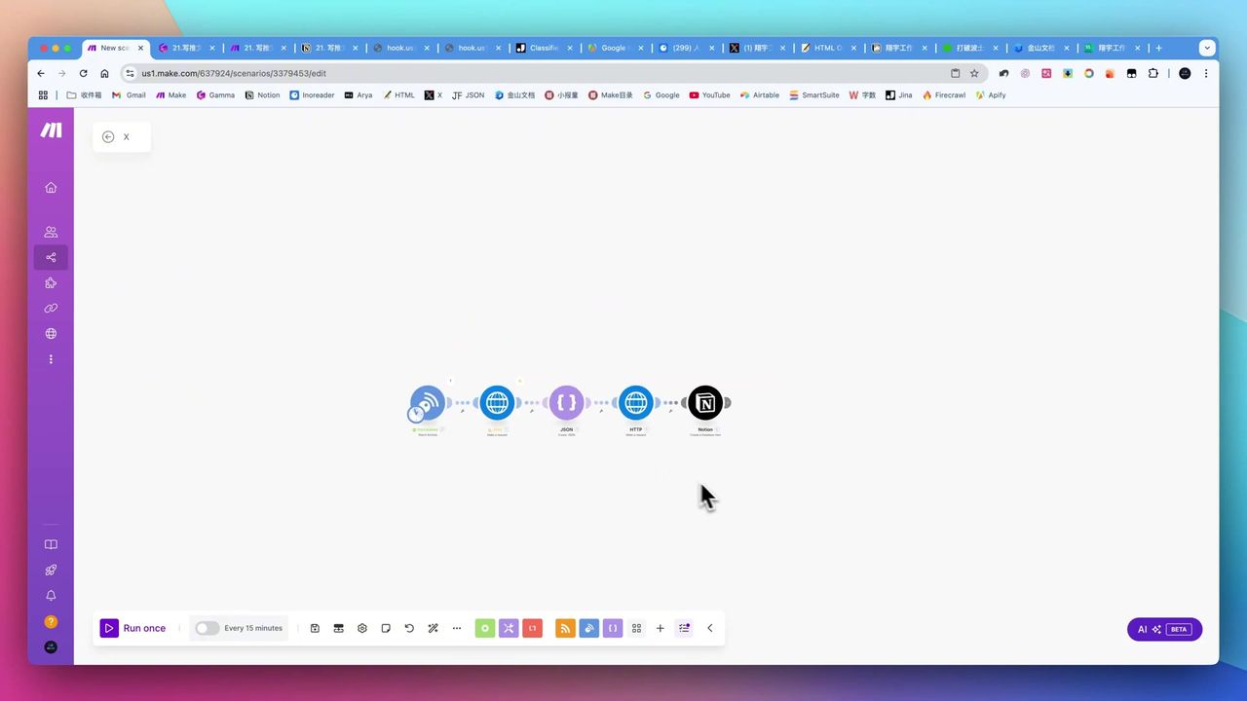The width and height of the screenshot is (1247, 701).
Task: Select the Inoreader trigger module
Action: click(x=427, y=403)
